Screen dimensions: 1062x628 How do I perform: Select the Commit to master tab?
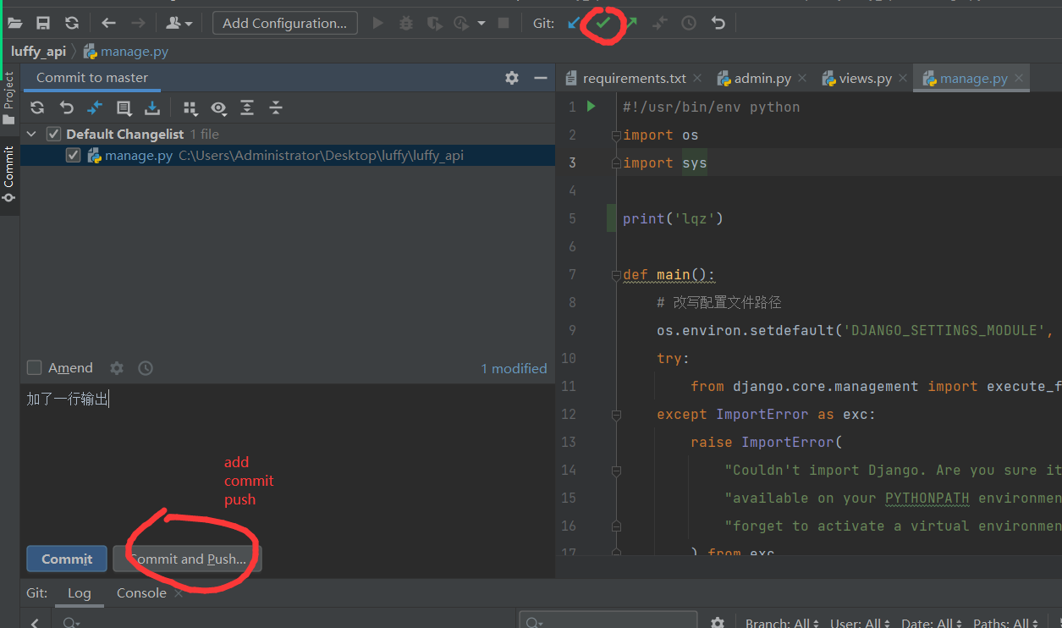91,77
